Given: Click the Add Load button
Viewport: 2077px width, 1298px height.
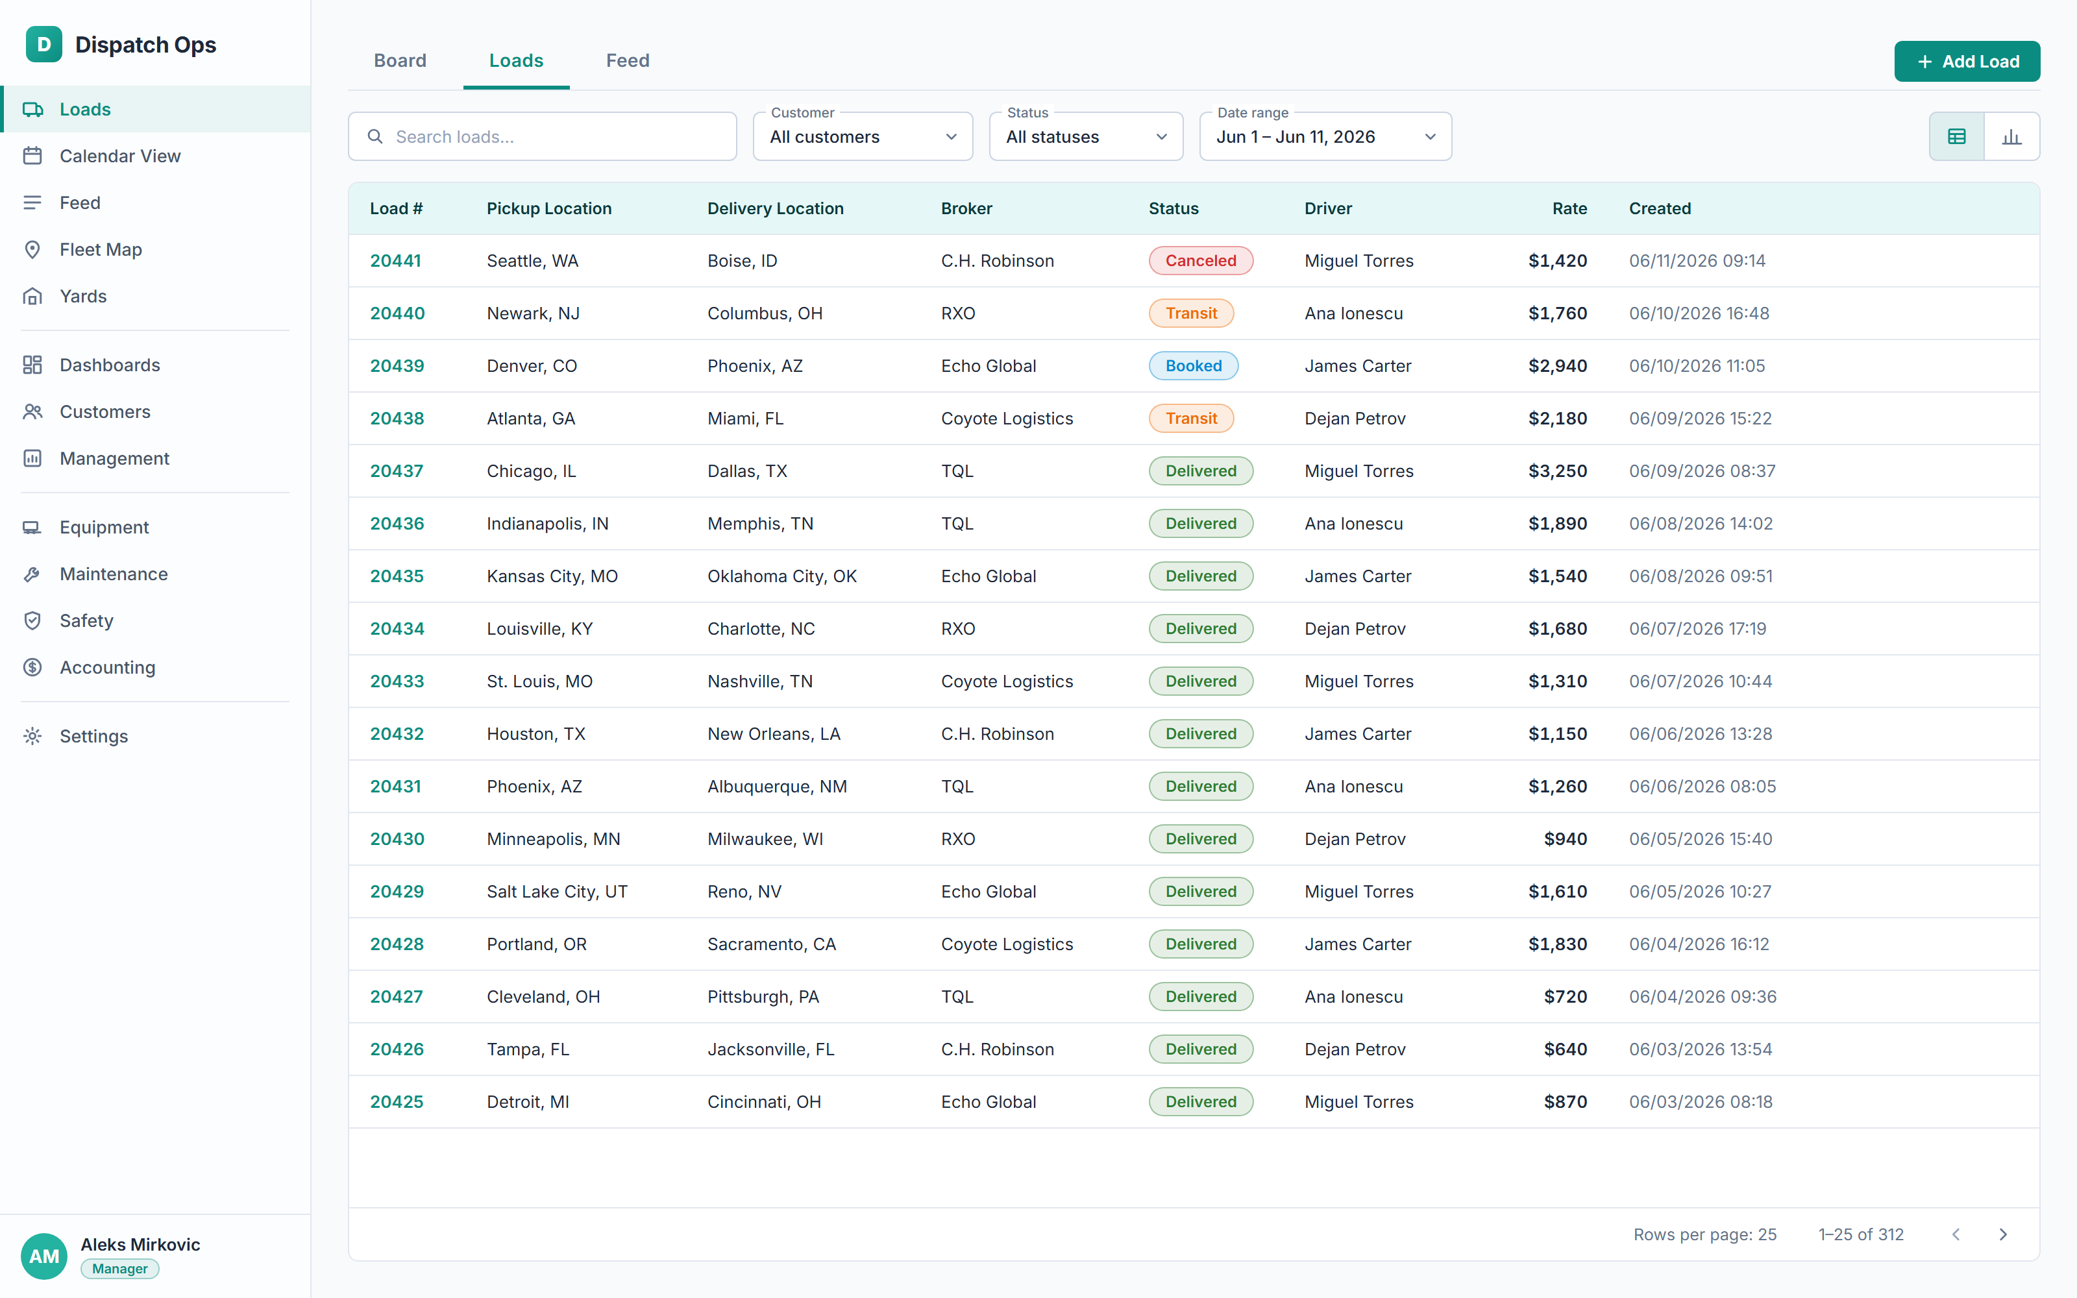Looking at the screenshot, I should pos(1967,61).
